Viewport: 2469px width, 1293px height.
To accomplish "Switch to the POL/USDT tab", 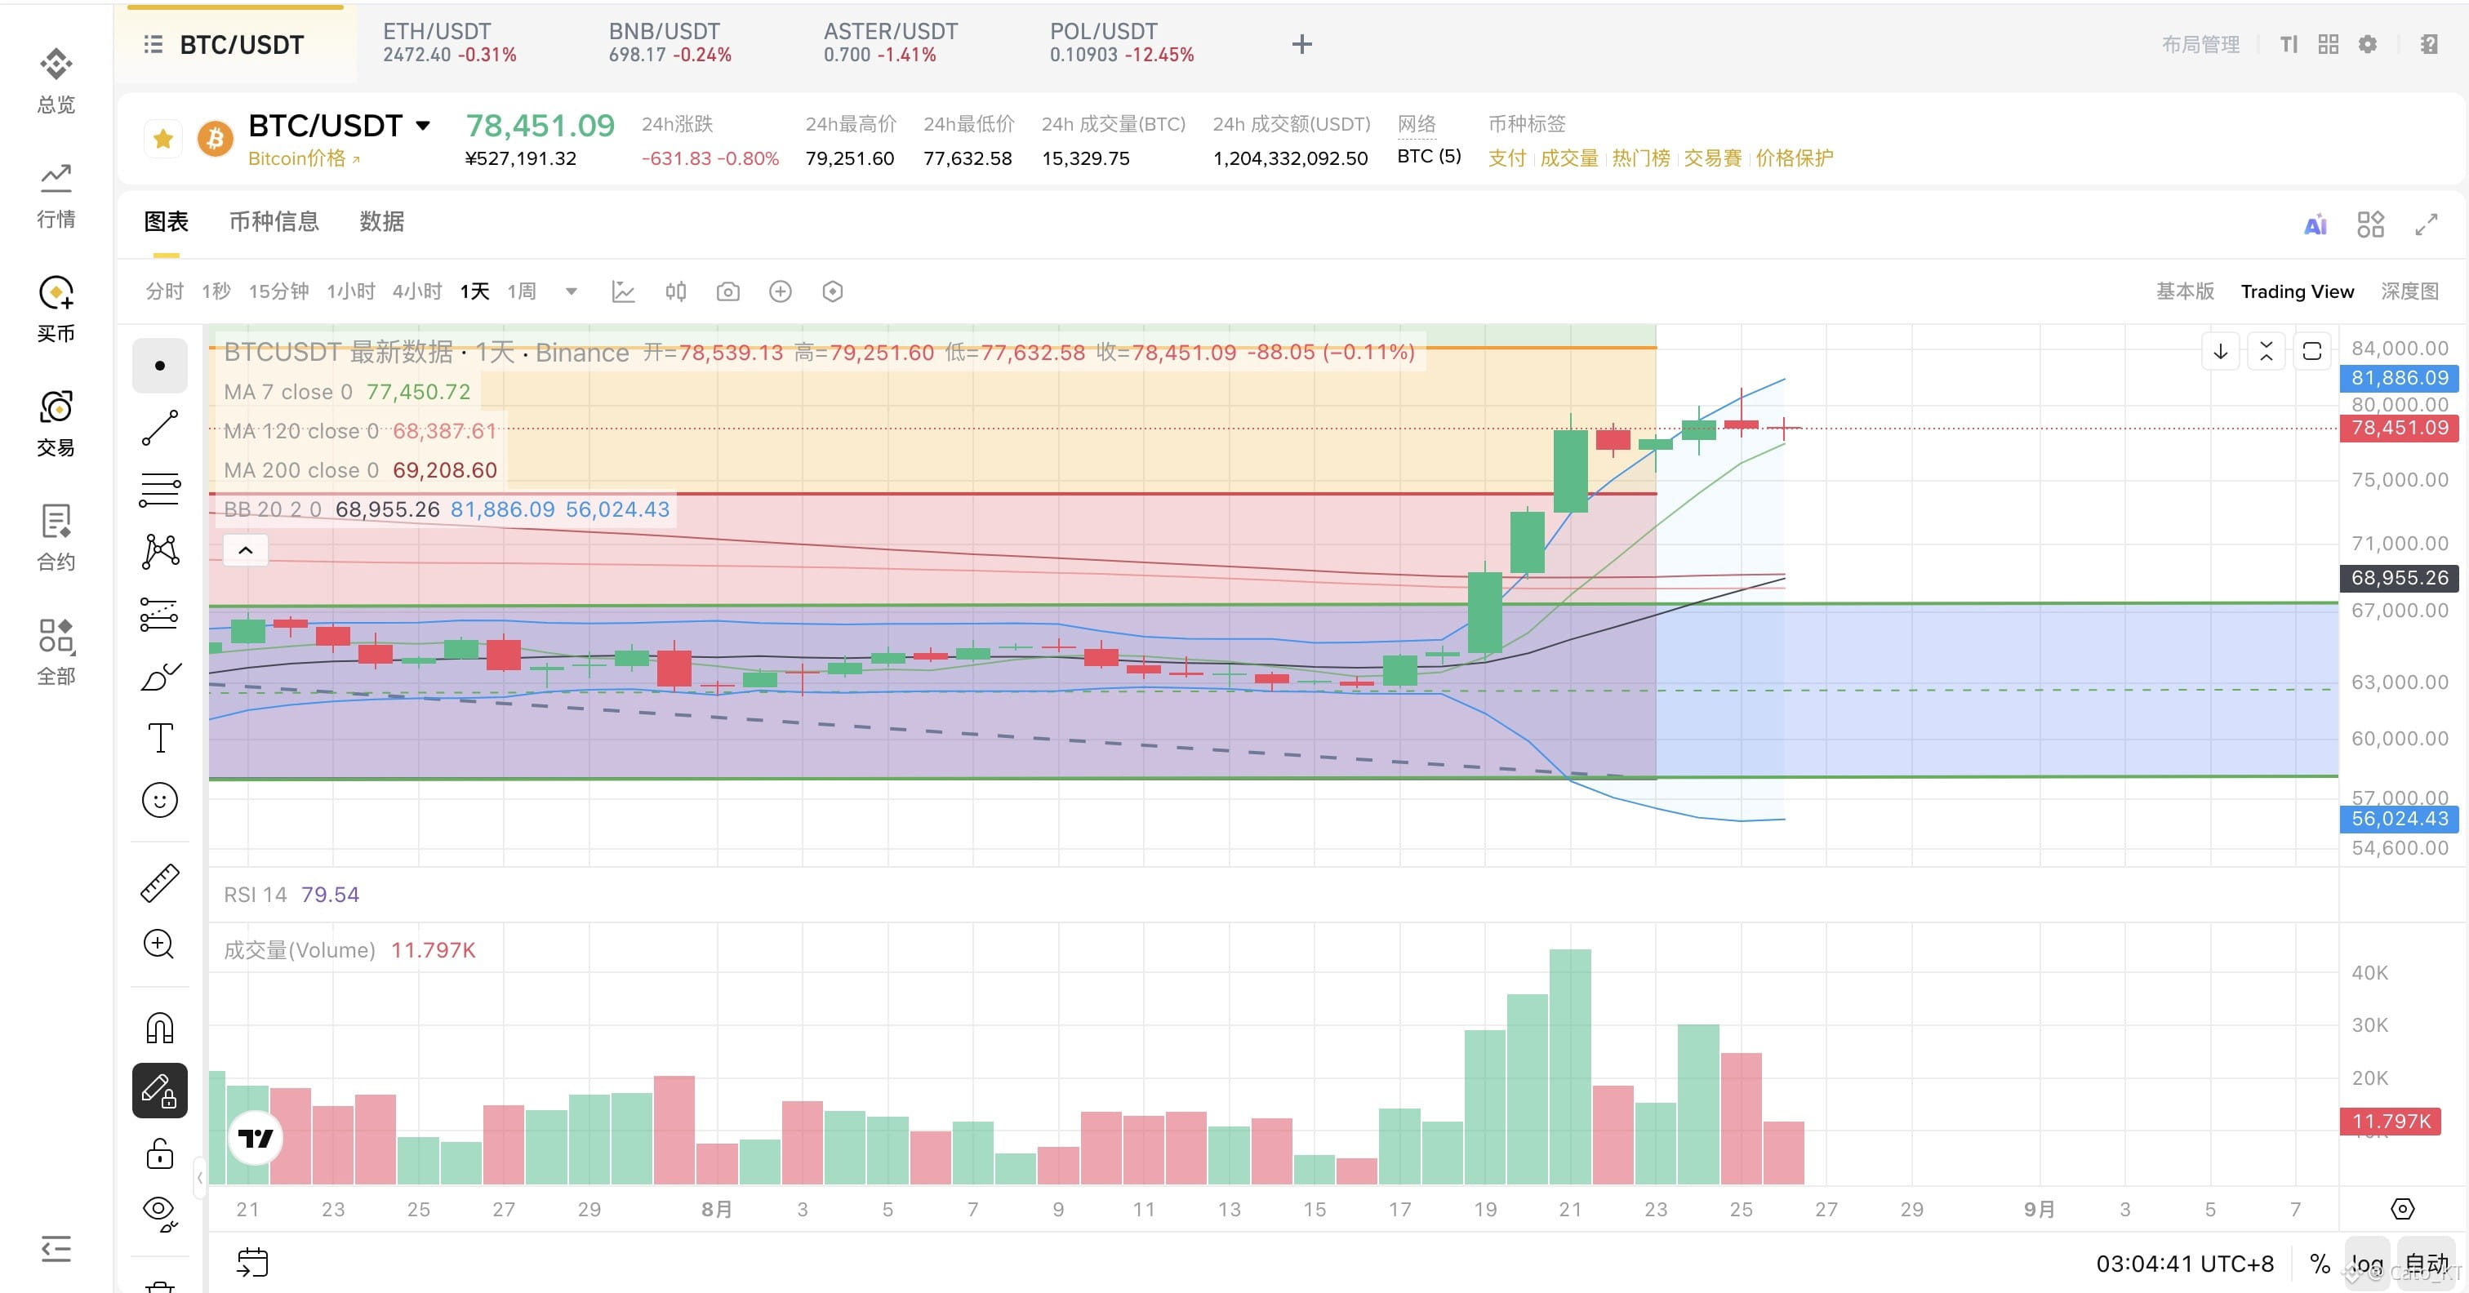I will point(1121,43).
